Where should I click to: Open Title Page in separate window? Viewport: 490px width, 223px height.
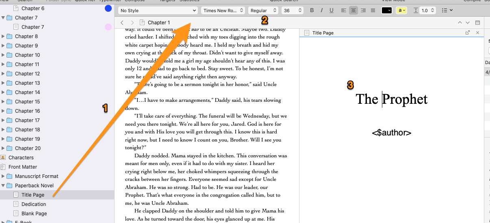(468, 33)
